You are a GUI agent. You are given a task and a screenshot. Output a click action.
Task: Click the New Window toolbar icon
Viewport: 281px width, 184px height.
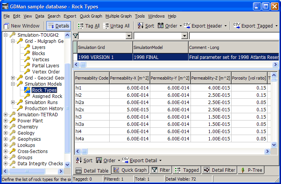(x=7, y=26)
